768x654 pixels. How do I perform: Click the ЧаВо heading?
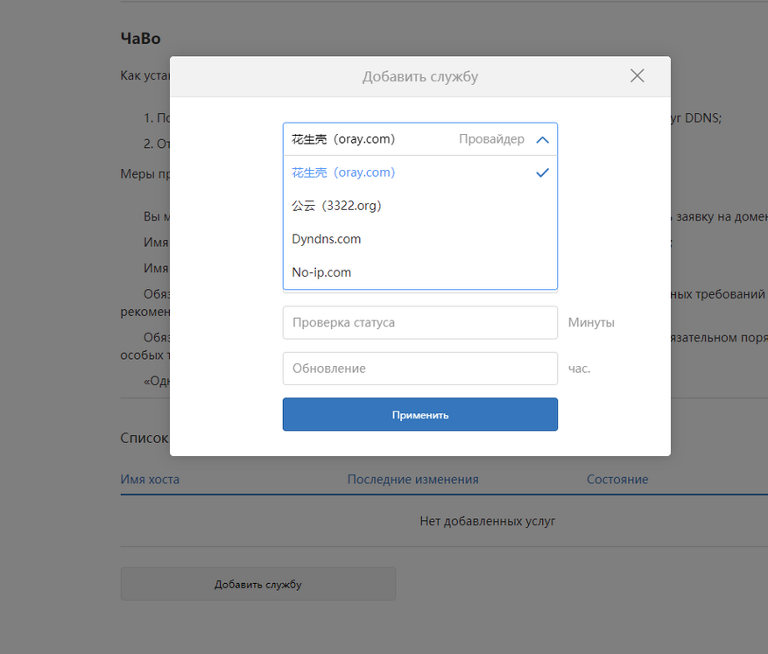[x=141, y=39]
